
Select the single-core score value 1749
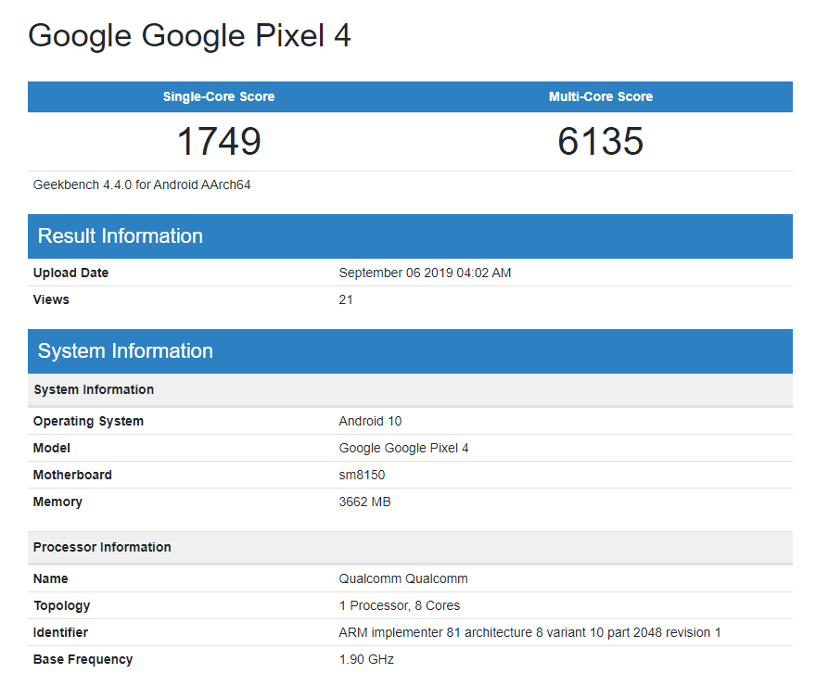coord(219,142)
